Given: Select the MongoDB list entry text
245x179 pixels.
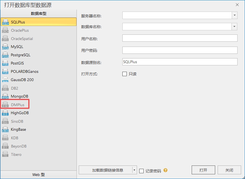Looking at the screenshot, I should tap(20, 96).
